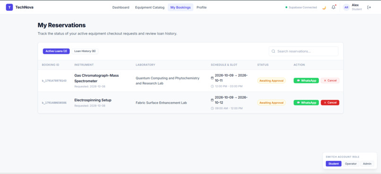The image size is (381, 174).
Task: Click the time slot 12:00 PM - 03:00 PM
Action: coord(229,86)
